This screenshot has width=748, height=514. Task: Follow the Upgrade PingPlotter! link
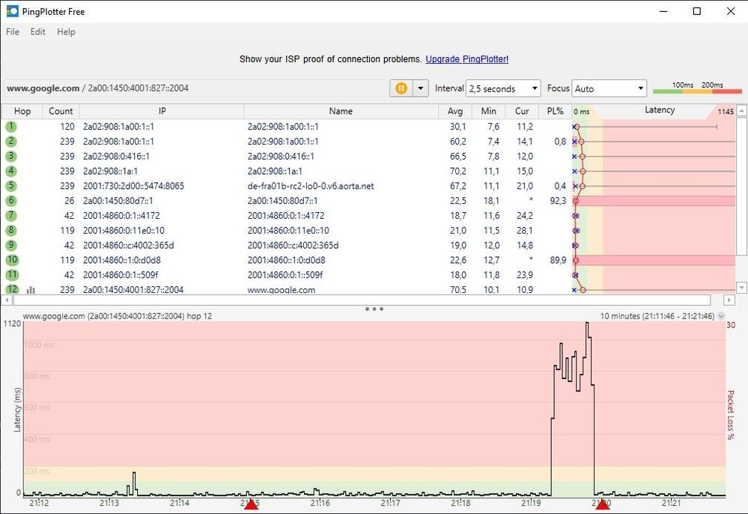[x=466, y=59]
